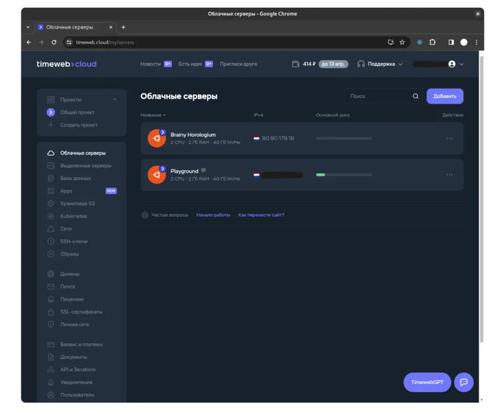Viewport: 500px width, 414px height.
Task: Click the Образы disc icon
Action: (x=51, y=254)
